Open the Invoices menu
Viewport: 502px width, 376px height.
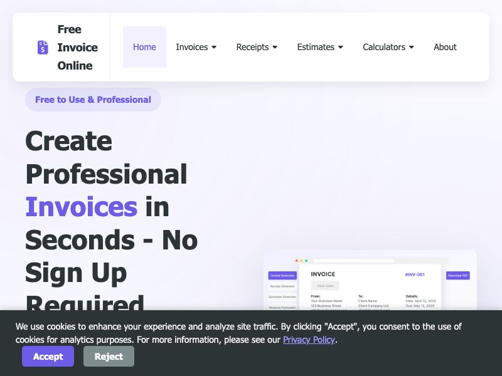pyautogui.click(x=196, y=47)
